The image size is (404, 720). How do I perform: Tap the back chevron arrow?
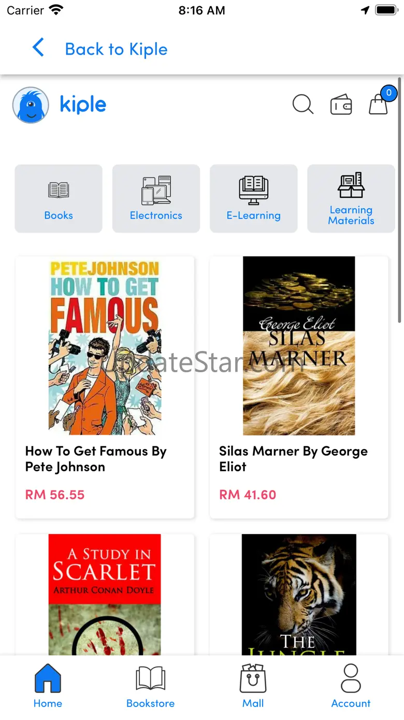[x=38, y=47]
